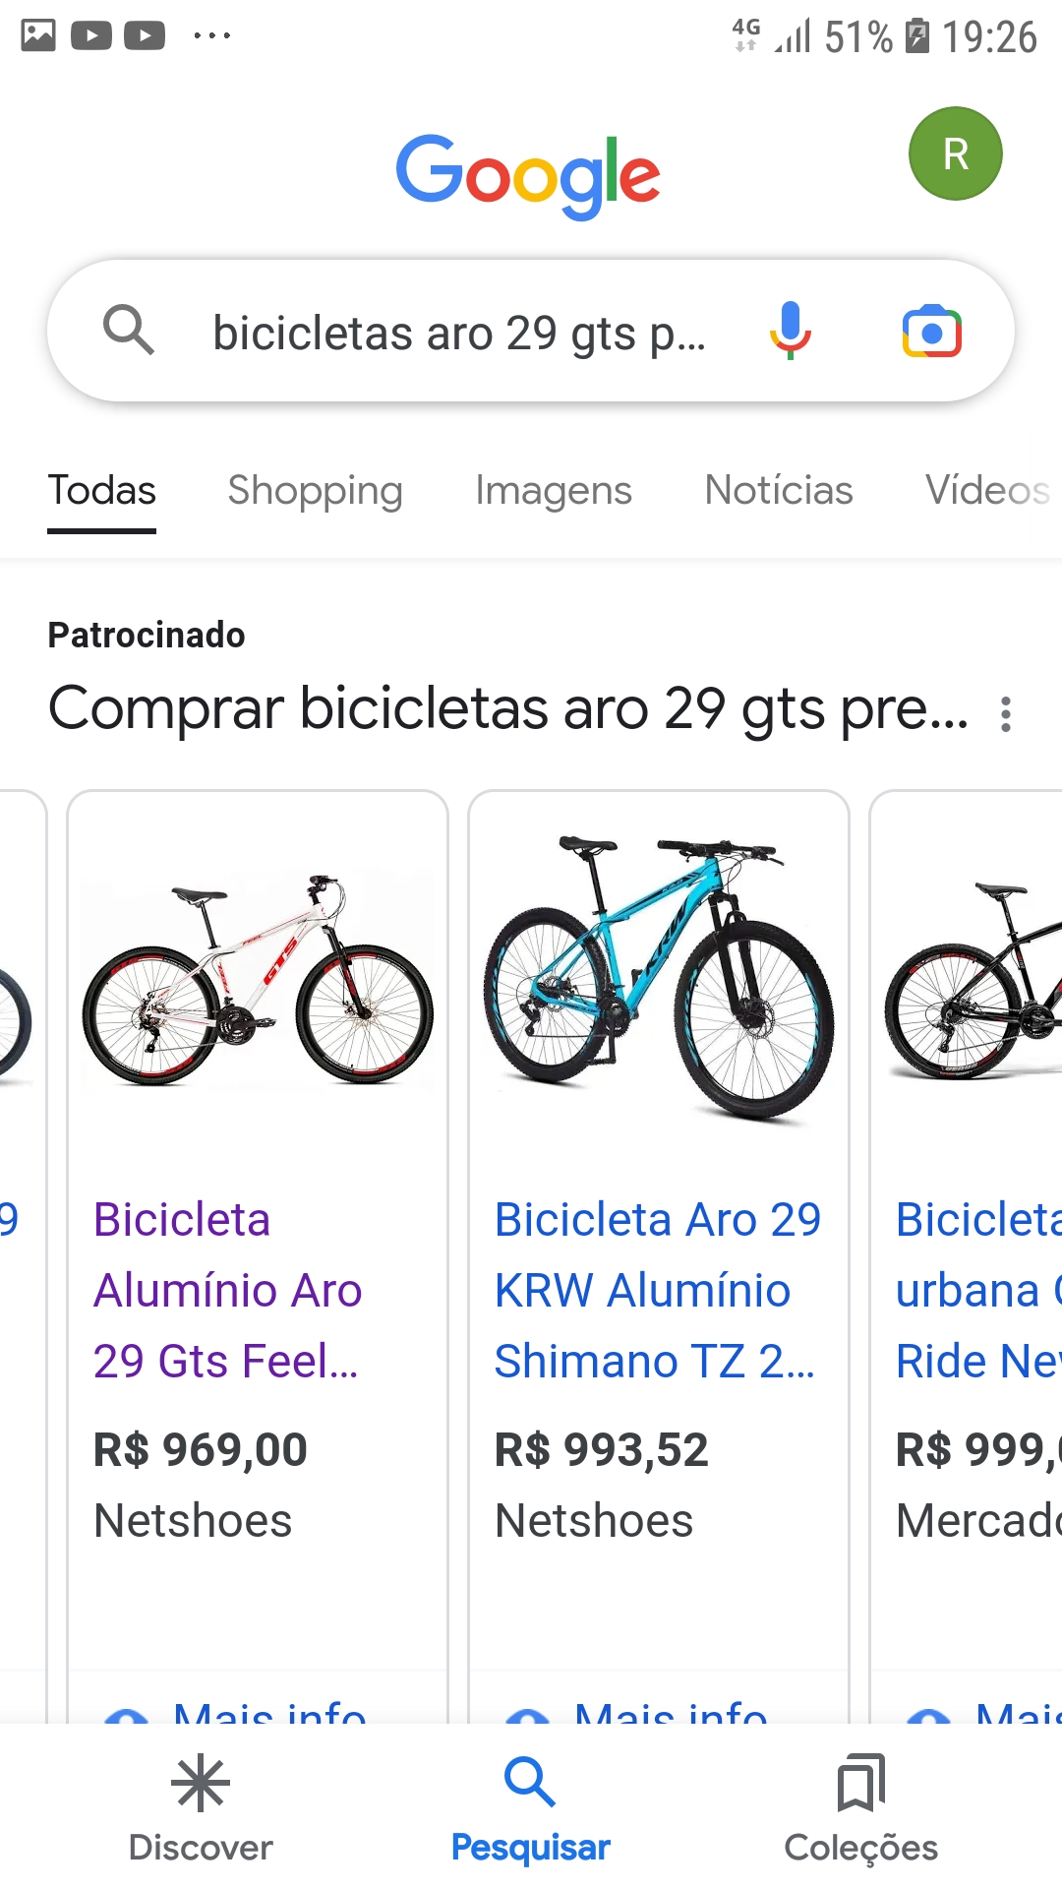This screenshot has height=1889, width=1062.
Task: Open sponsored results three-dot menu
Action: 1005,713
